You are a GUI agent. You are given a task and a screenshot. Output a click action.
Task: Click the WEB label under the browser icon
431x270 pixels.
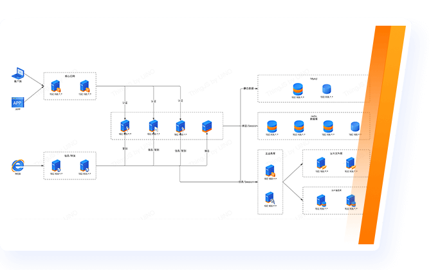pyautogui.click(x=18, y=174)
